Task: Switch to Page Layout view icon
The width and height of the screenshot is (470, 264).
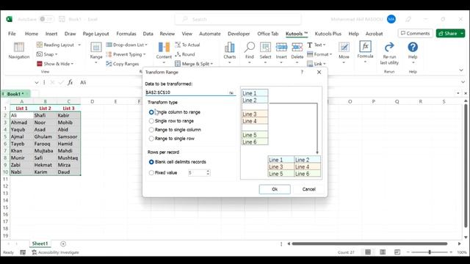Action: (383, 252)
